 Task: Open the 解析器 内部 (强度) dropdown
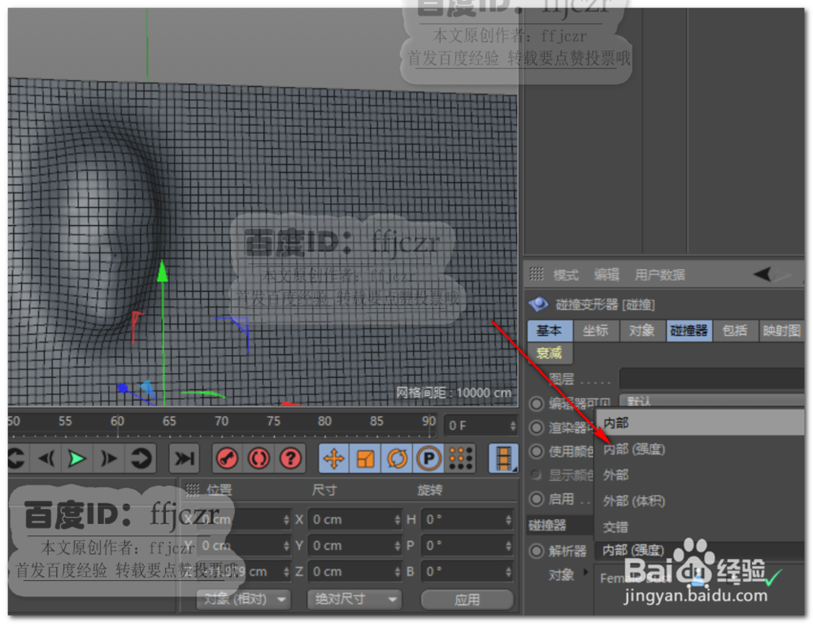(x=701, y=550)
